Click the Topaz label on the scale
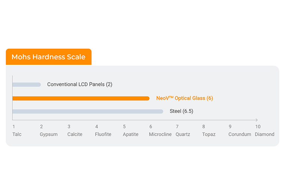The width and height of the screenshot is (285, 195). pyautogui.click(x=209, y=134)
